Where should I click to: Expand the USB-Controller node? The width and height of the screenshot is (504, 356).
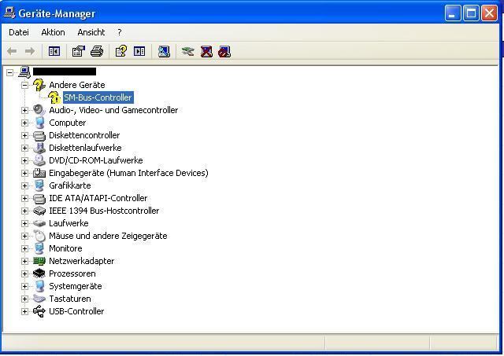[24, 311]
